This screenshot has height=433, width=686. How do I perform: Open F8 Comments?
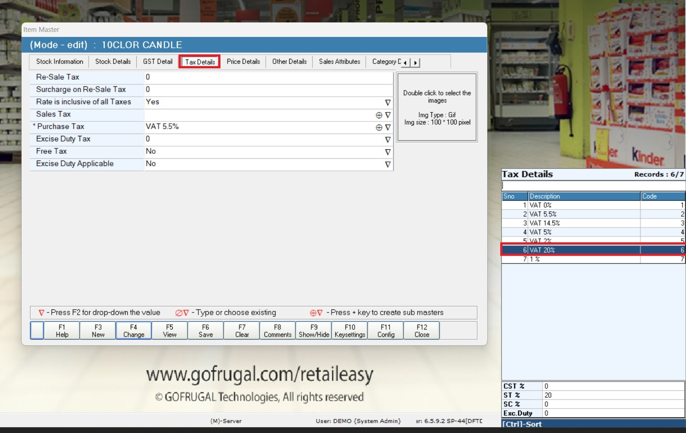(278, 330)
